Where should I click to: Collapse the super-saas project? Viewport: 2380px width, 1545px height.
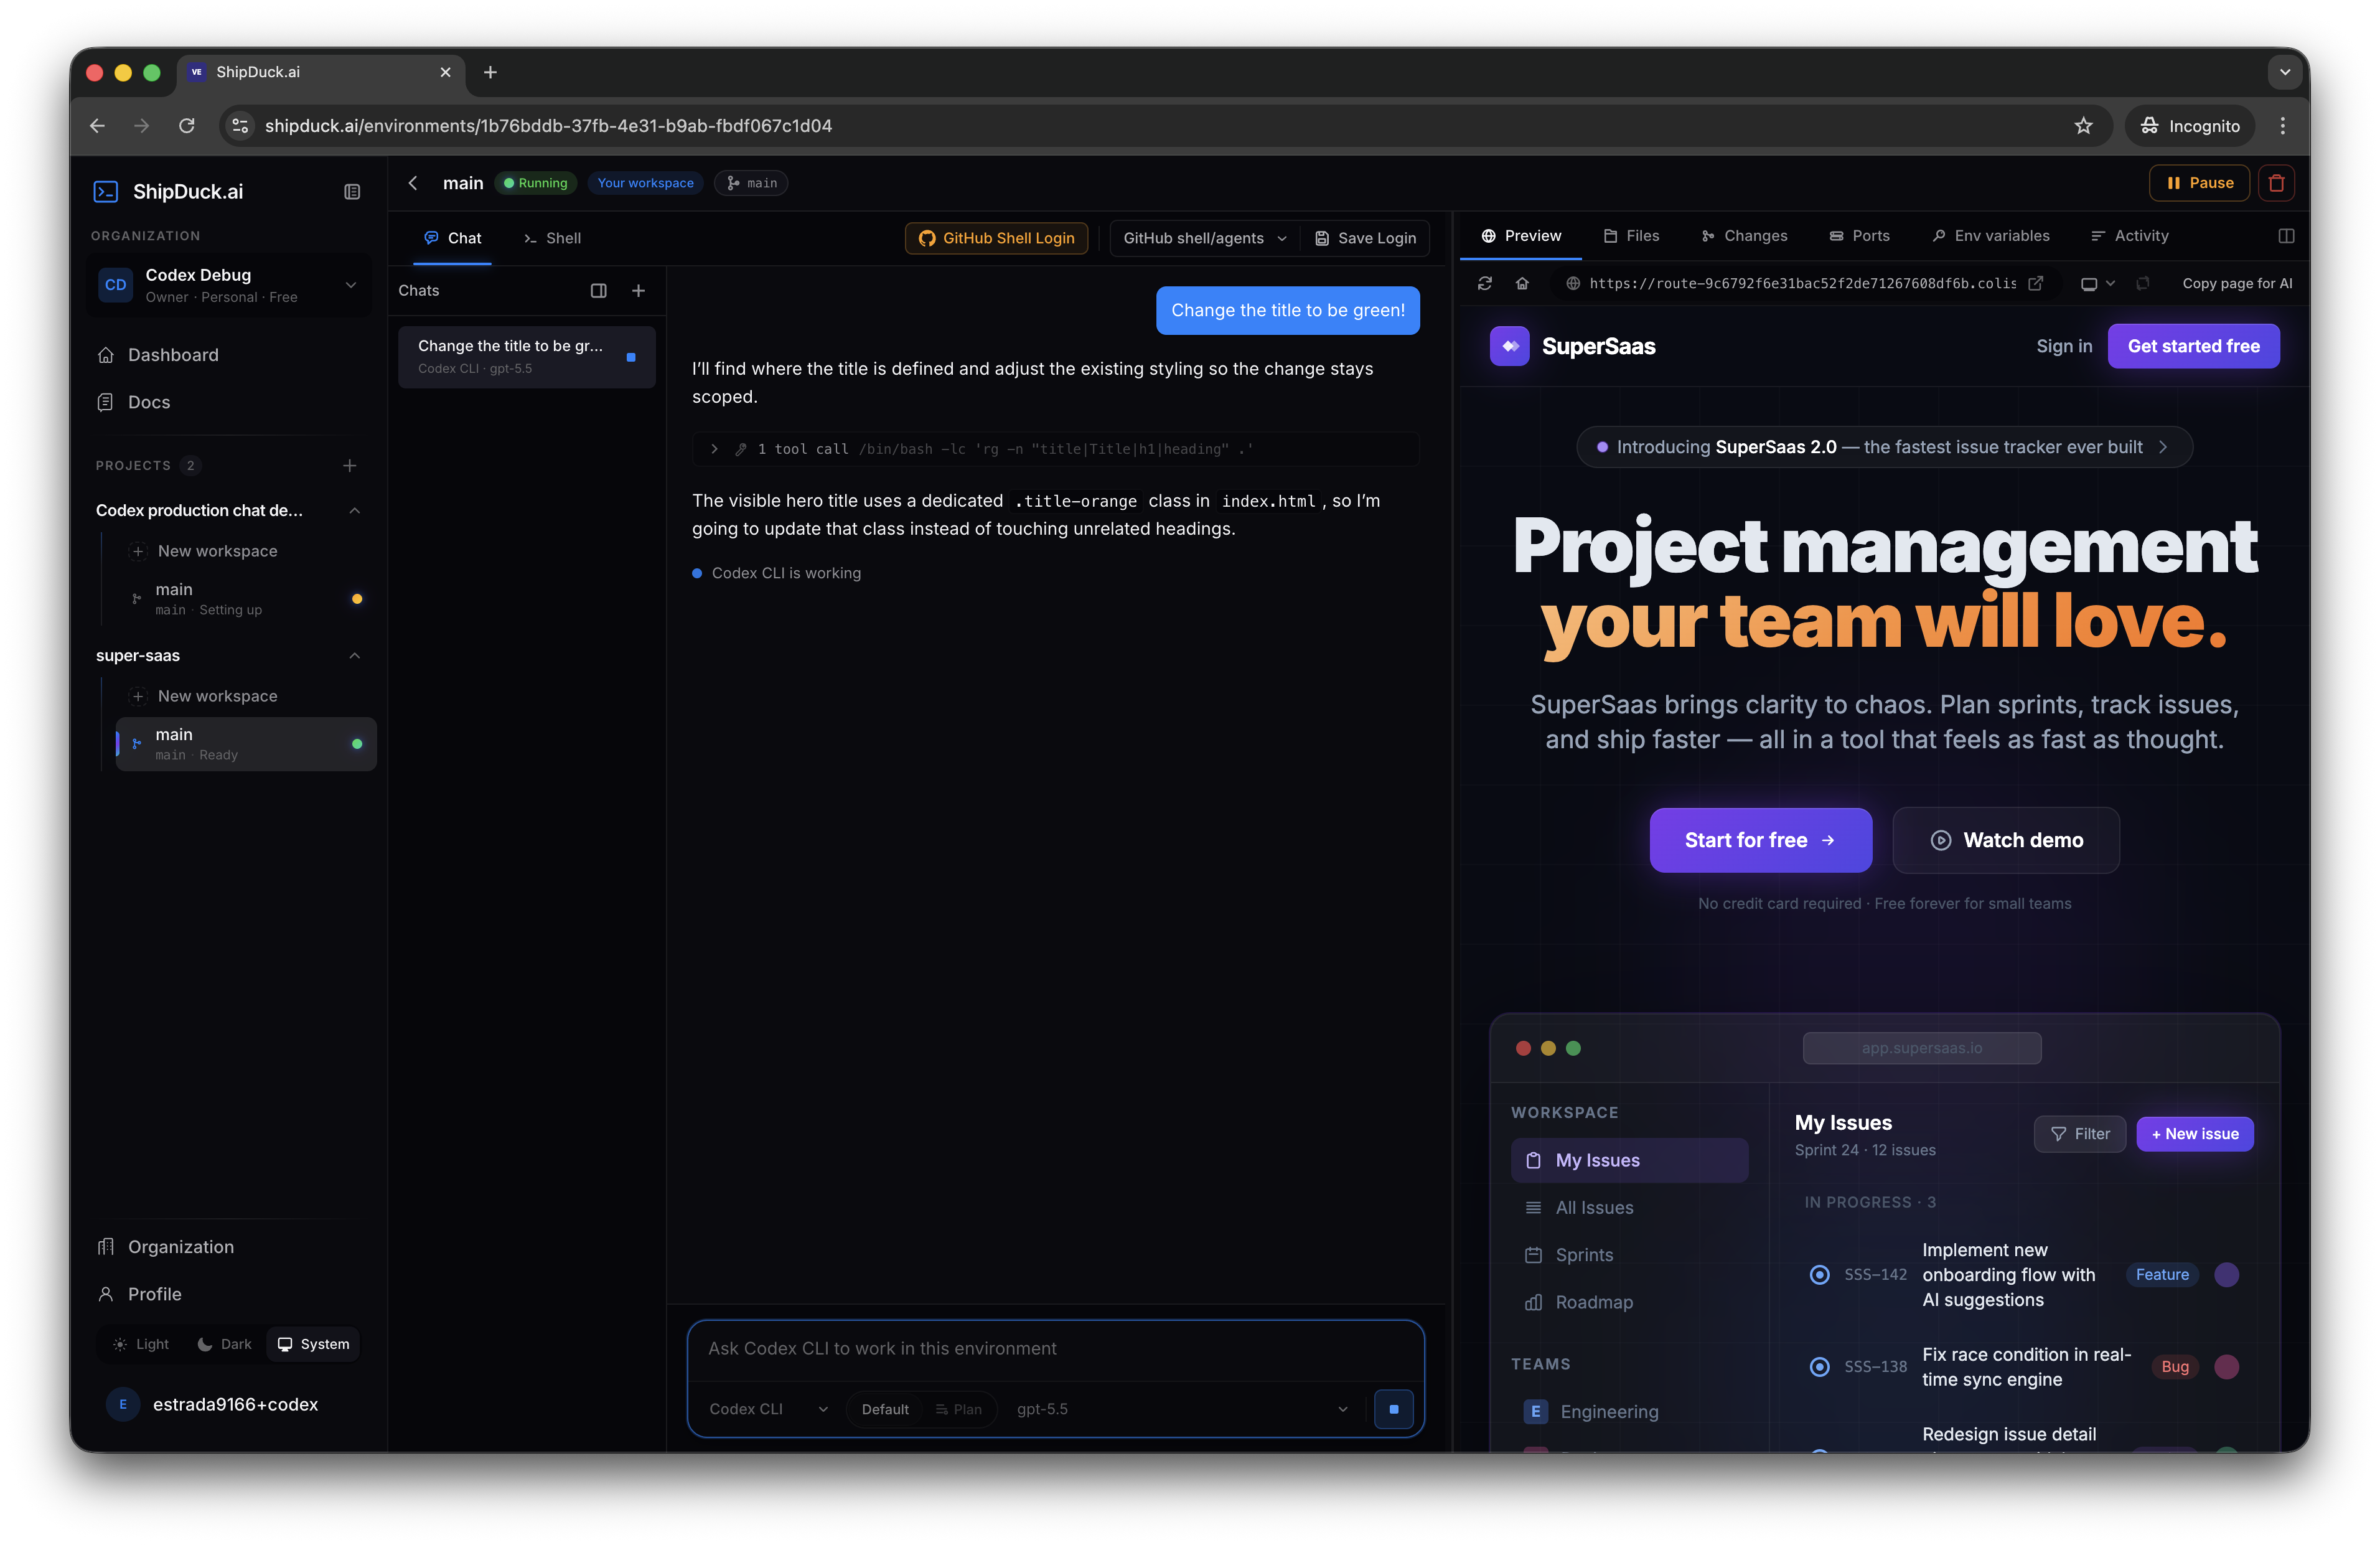coord(354,656)
